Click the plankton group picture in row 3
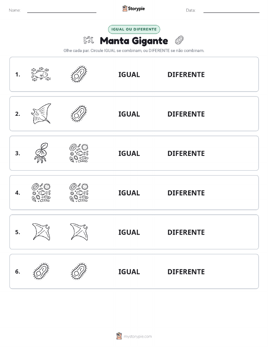 (79, 153)
